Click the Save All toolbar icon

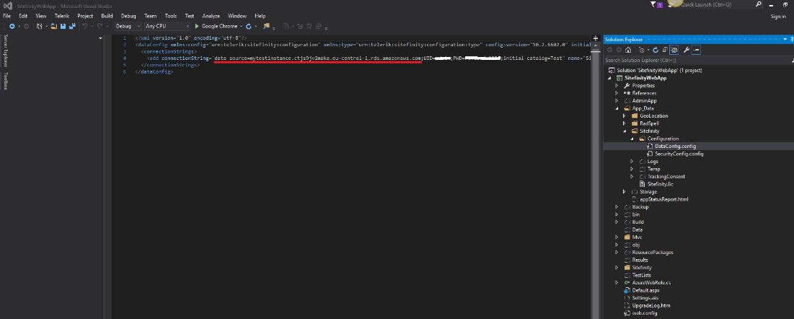pyautogui.click(x=72, y=26)
